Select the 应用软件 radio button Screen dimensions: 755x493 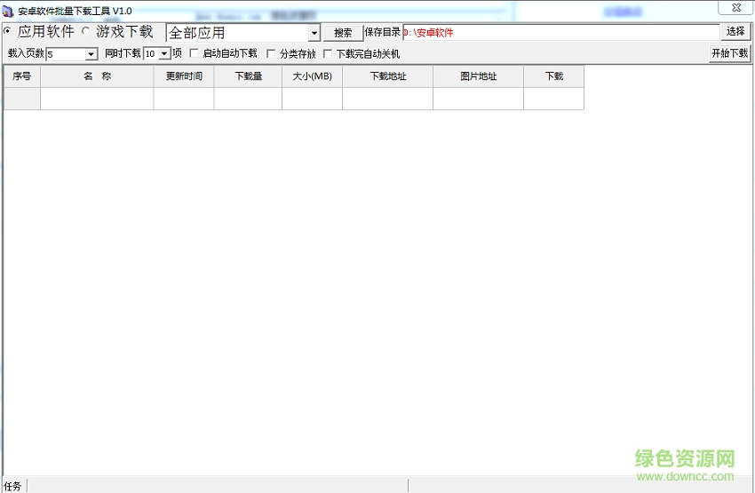coord(8,31)
